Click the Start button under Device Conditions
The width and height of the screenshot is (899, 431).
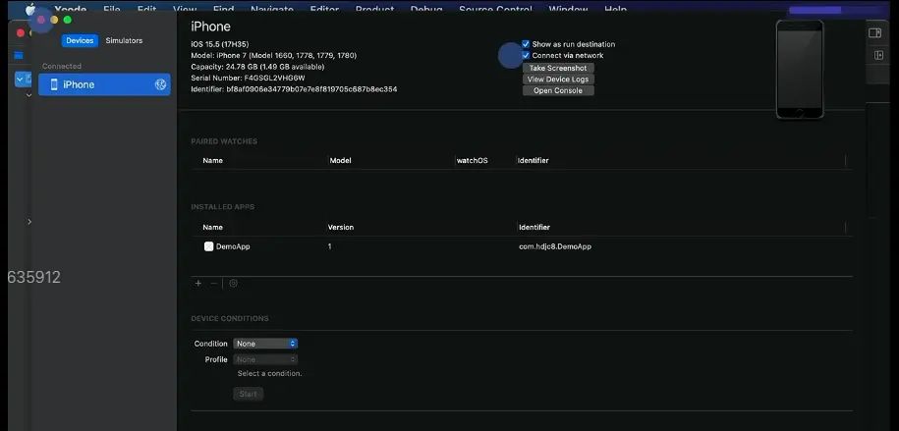249,395
